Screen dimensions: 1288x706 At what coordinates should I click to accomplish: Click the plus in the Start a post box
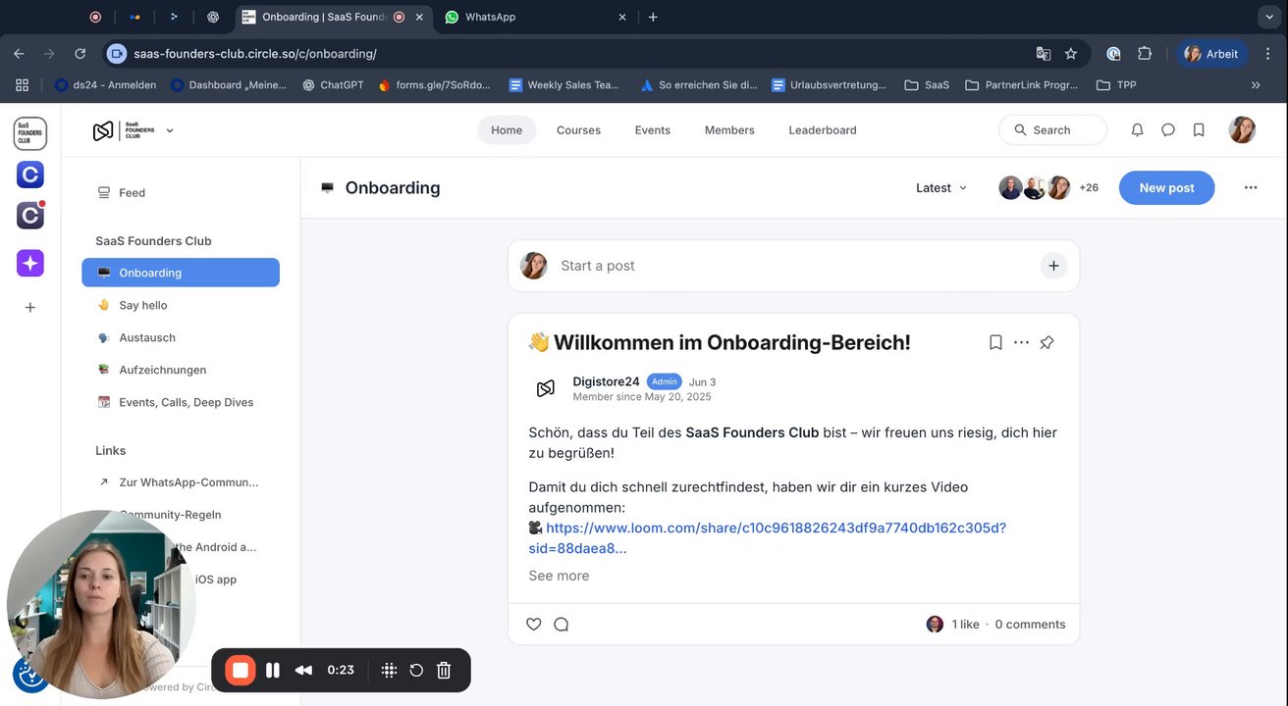click(x=1053, y=266)
